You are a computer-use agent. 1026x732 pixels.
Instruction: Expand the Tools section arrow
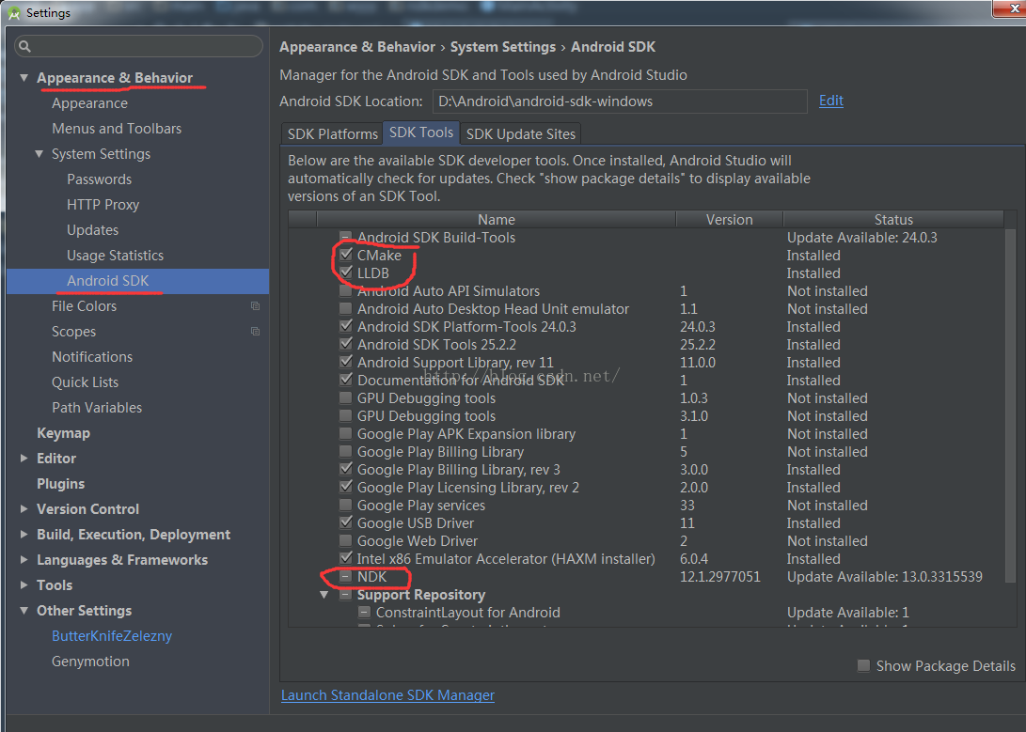pos(24,585)
